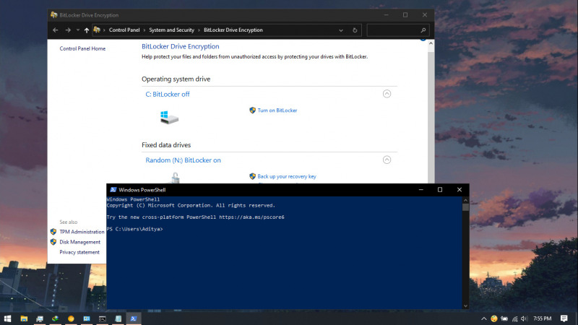Click scroll-up arrow in BitLocker window scrollbar
This screenshot has height=325, width=578.
pos(431,43)
